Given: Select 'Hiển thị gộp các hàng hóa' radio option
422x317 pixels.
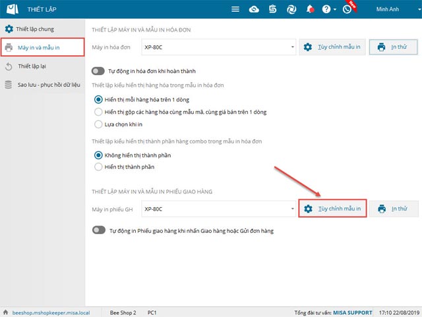Looking at the screenshot, I should tap(99, 112).
